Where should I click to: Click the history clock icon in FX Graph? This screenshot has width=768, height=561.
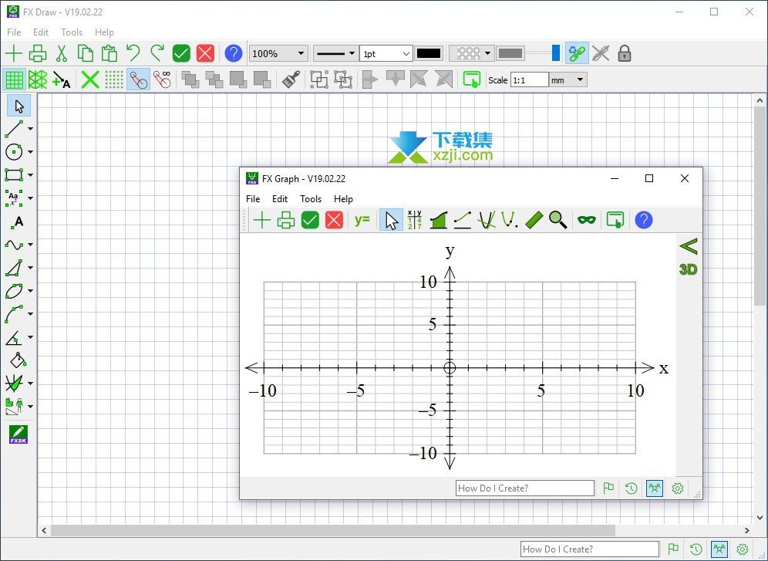(632, 488)
